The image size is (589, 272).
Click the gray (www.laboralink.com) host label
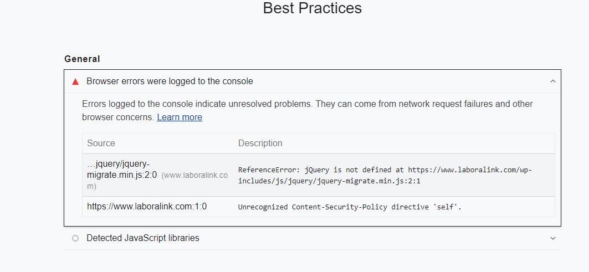[157, 181]
